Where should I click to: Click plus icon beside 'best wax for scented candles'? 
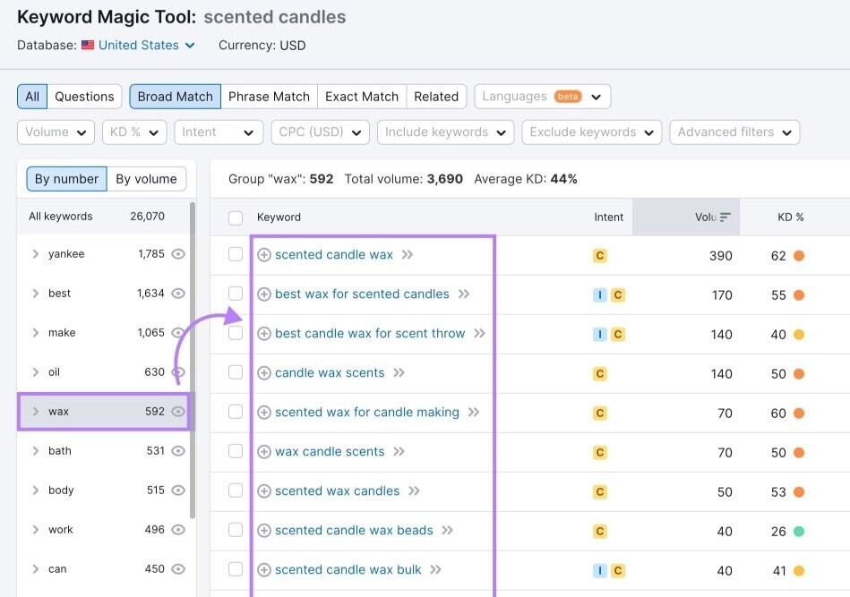264,294
